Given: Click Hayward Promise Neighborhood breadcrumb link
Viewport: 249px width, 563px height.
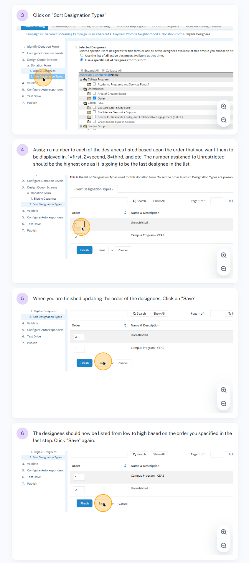Looking at the screenshot, I should (136, 34).
